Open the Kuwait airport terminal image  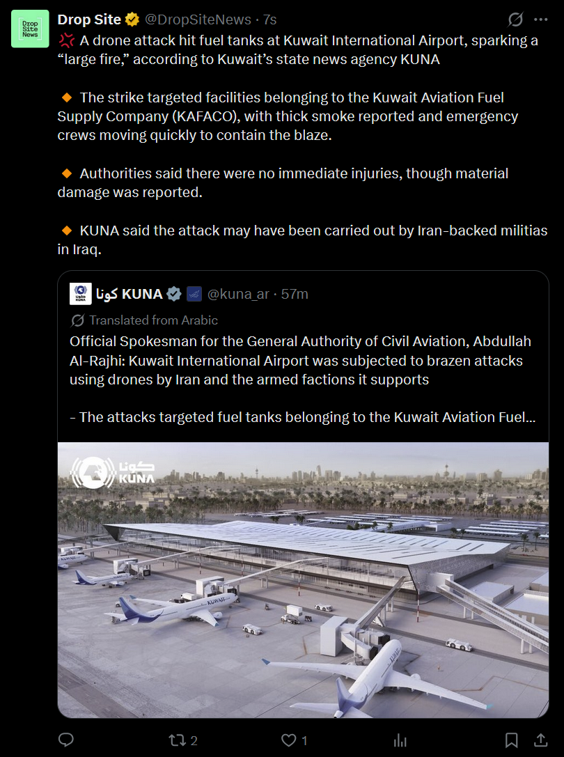[304, 580]
